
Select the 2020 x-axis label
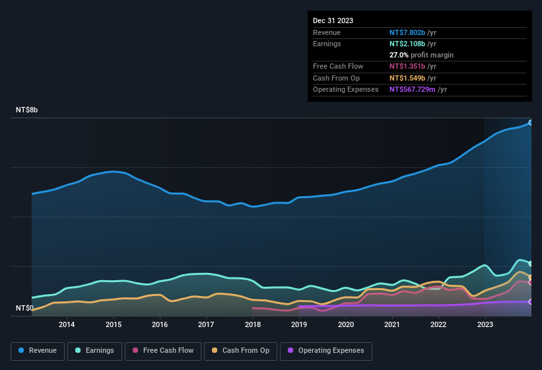coord(346,324)
